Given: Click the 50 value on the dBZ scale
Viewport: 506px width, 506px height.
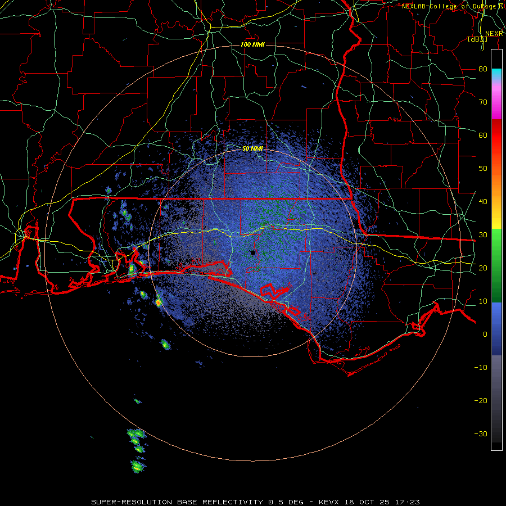Looking at the screenshot, I should (x=483, y=169).
